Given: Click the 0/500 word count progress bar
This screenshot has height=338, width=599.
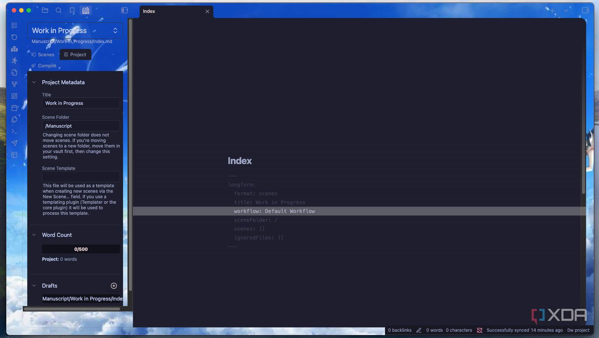Looking at the screenshot, I should (81, 249).
